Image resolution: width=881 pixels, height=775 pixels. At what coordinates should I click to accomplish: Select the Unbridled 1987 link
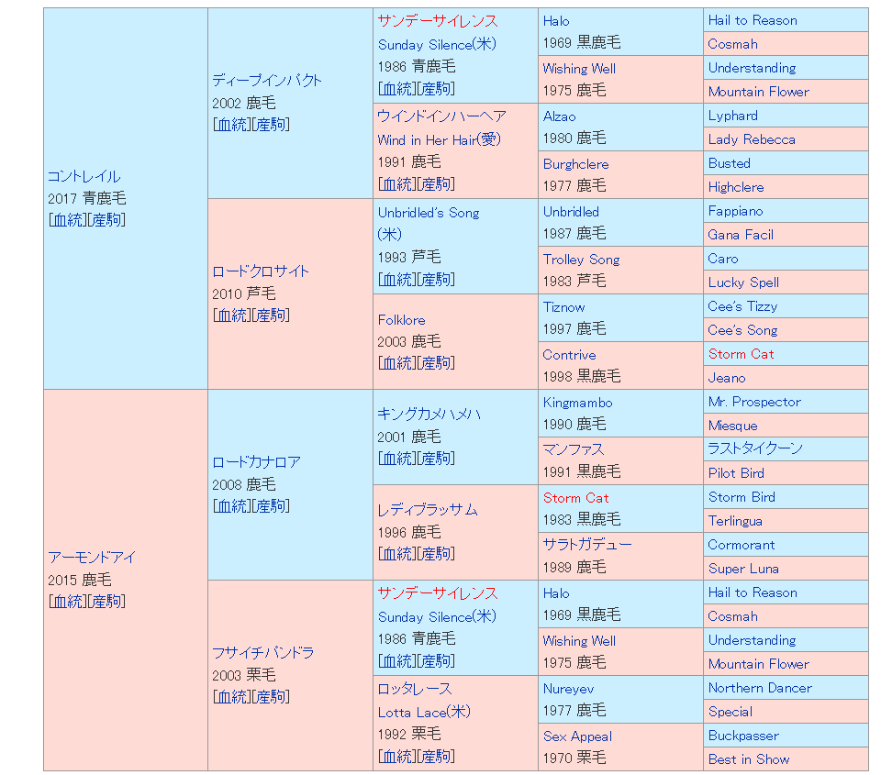[571, 212]
